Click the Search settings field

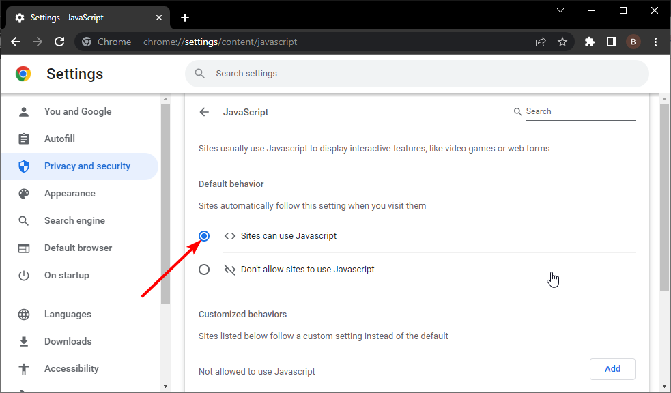pyautogui.click(x=417, y=74)
